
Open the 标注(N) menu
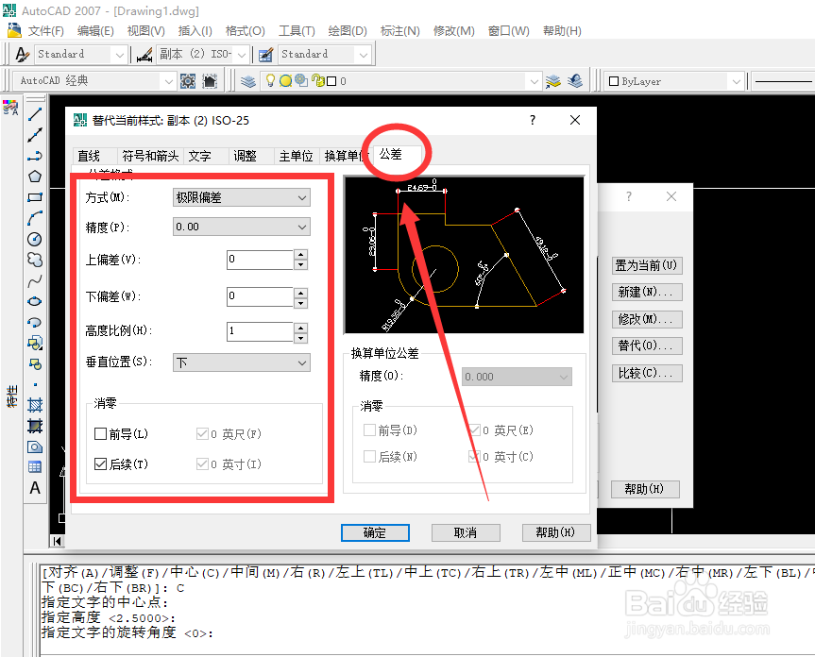[399, 31]
